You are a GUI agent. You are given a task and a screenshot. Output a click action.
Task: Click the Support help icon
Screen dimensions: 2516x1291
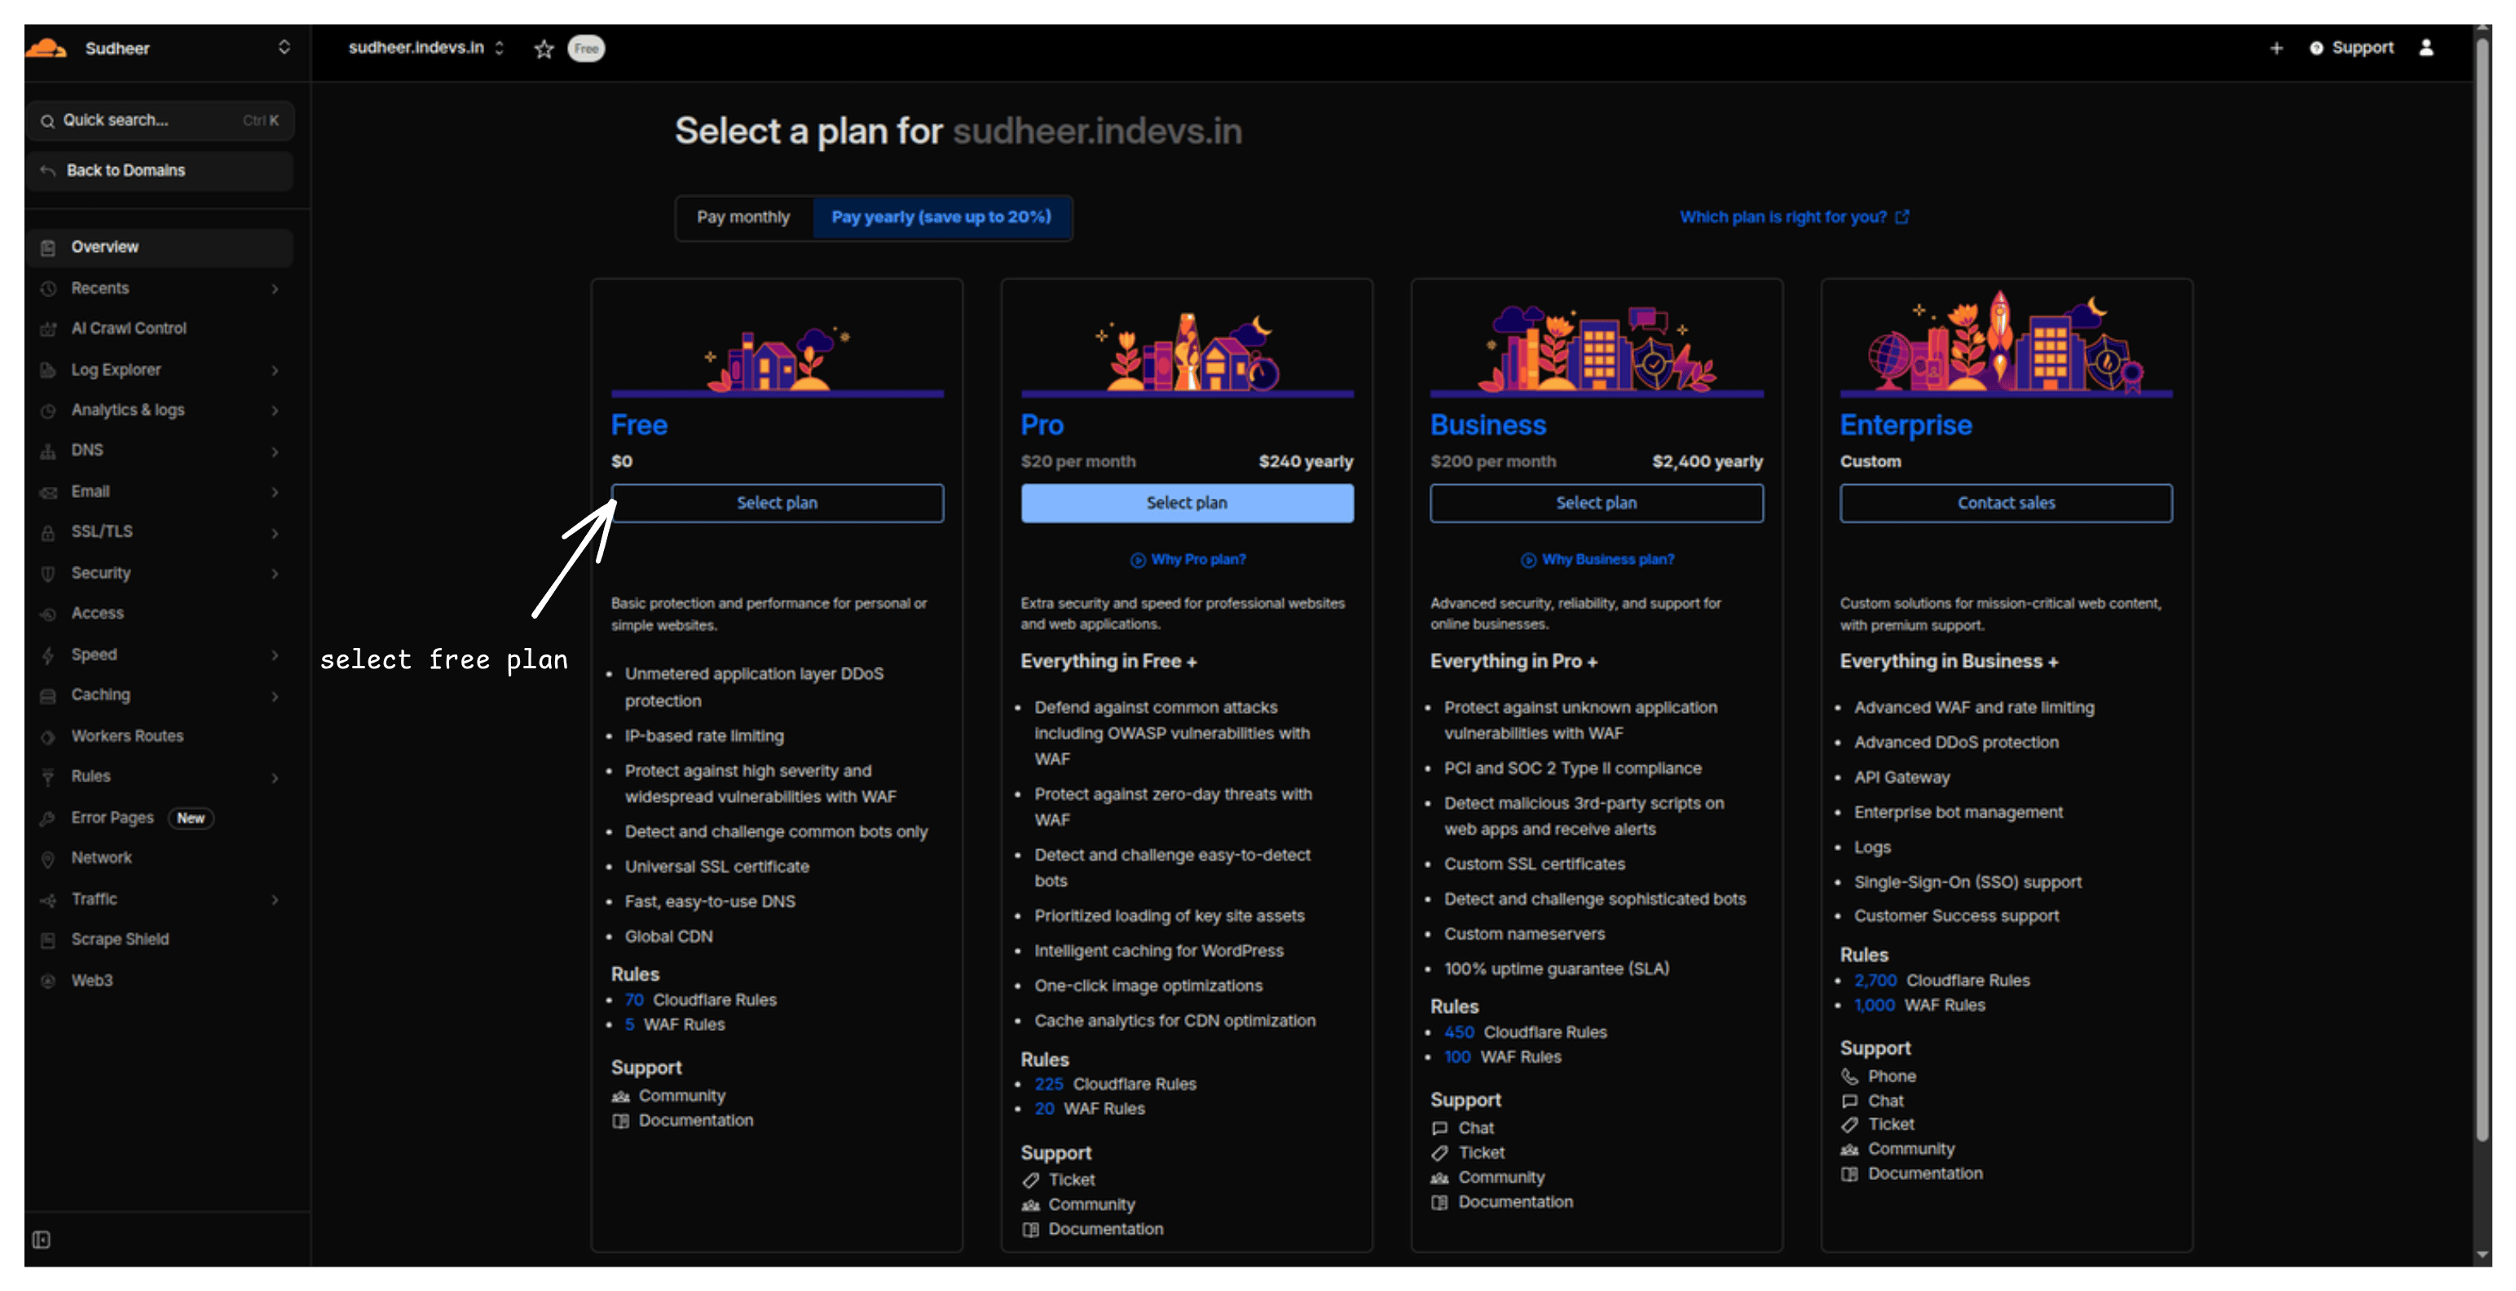point(2316,48)
